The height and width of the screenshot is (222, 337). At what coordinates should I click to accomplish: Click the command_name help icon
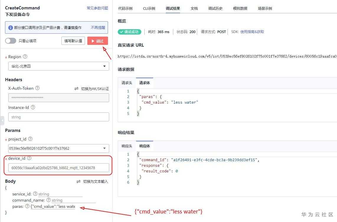coord(49,200)
